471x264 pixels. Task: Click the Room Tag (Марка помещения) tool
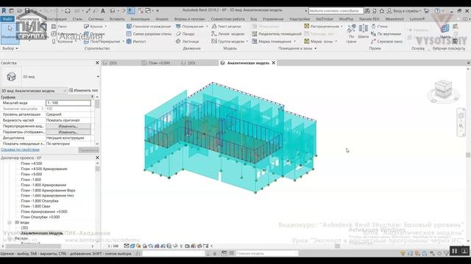tap(274, 41)
